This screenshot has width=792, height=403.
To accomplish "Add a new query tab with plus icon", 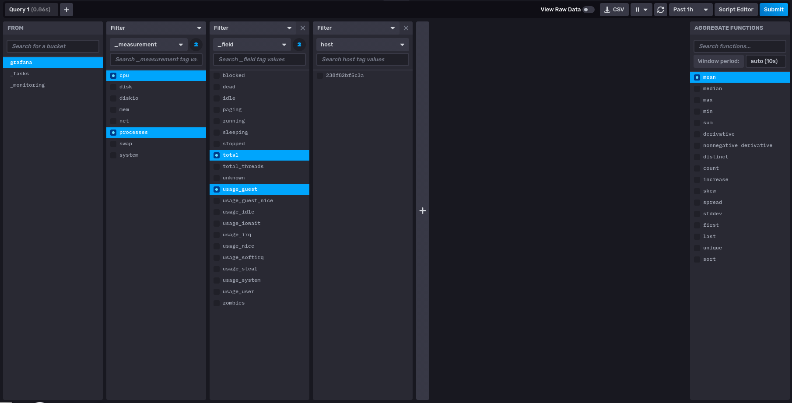I will pos(67,10).
